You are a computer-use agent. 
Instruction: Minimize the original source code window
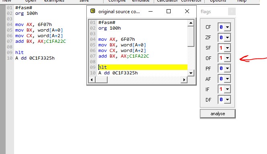151,11
